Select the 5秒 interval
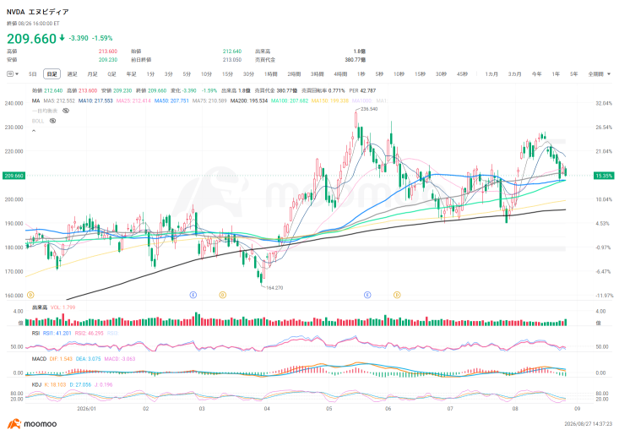619x435 pixels. pyautogui.click(x=379, y=73)
